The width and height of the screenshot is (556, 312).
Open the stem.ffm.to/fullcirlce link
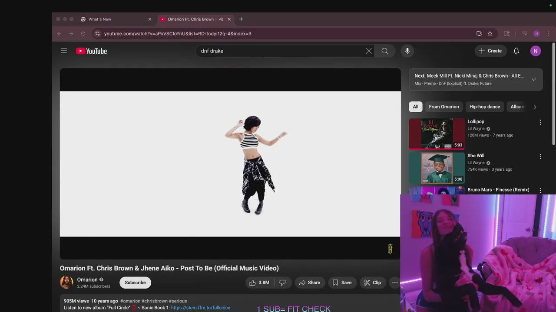(200, 308)
